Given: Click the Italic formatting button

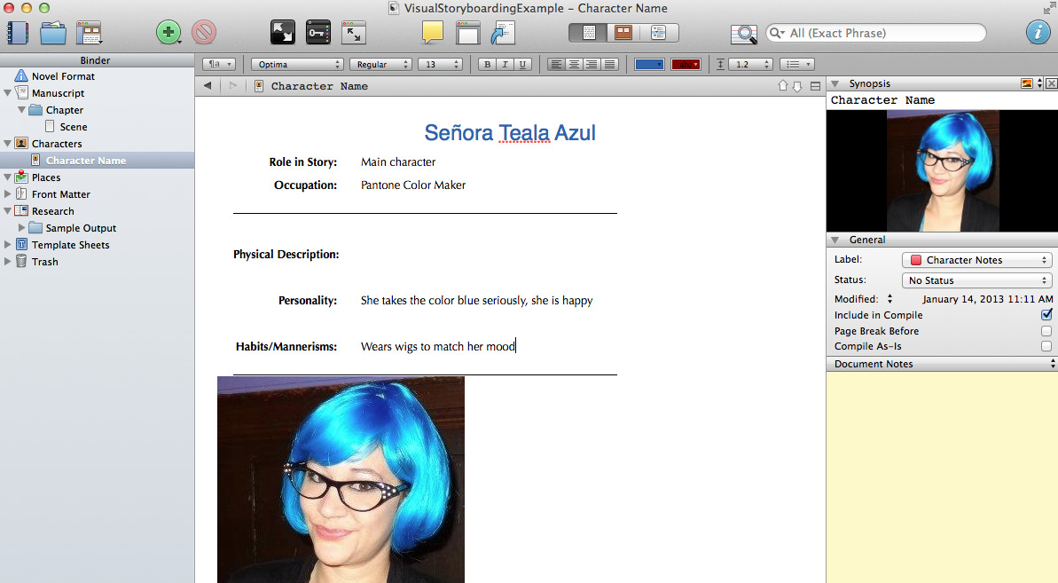Looking at the screenshot, I should point(505,65).
